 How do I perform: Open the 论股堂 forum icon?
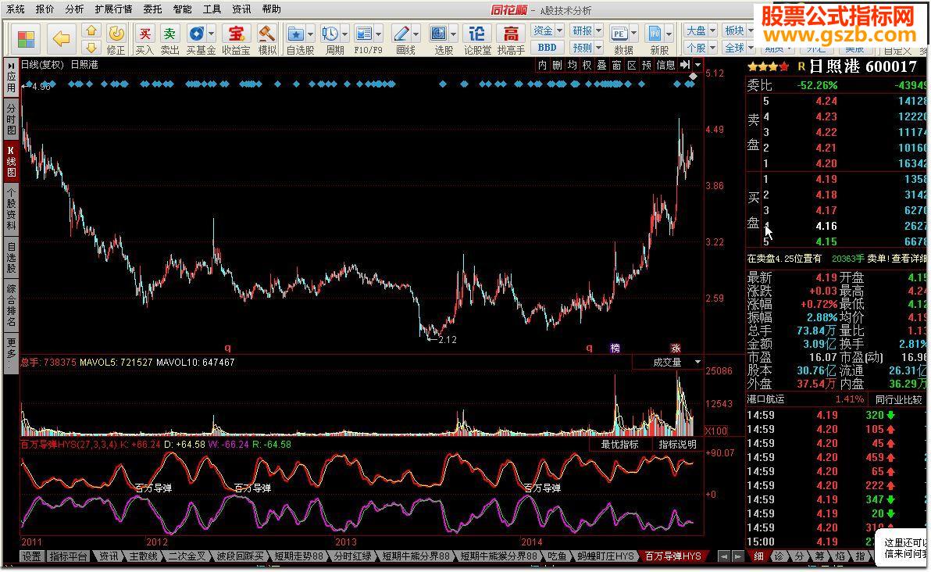476,34
